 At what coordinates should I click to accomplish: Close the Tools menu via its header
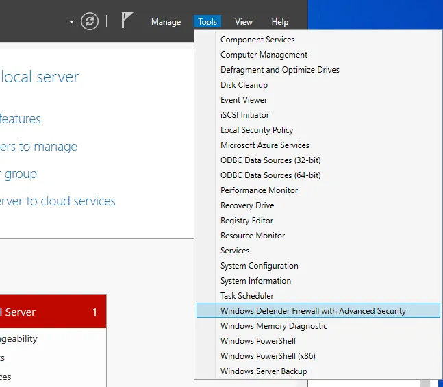point(207,22)
